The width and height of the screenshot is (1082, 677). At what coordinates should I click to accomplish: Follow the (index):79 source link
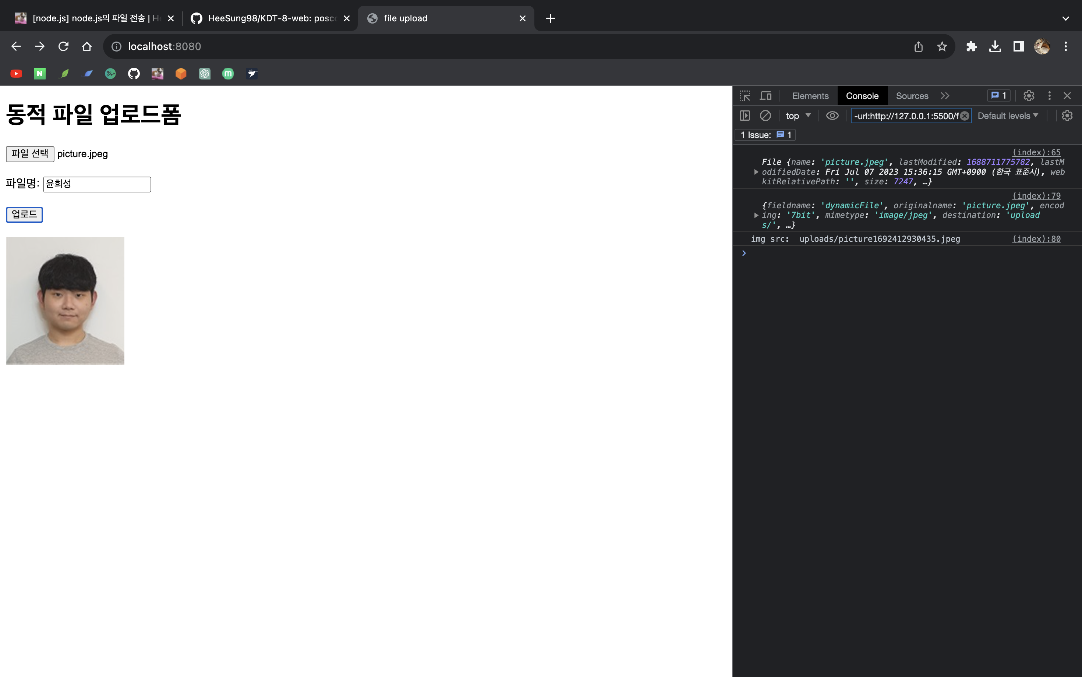(1036, 196)
